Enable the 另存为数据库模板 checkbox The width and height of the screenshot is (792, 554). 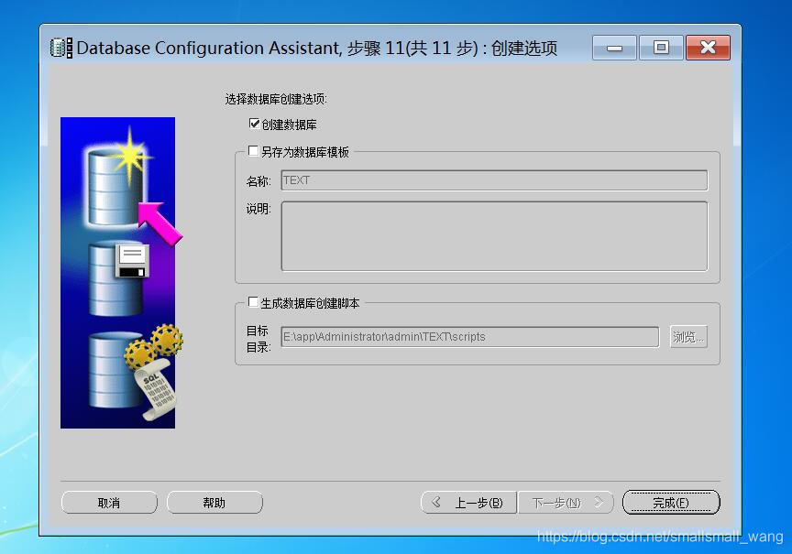coord(254,151)
